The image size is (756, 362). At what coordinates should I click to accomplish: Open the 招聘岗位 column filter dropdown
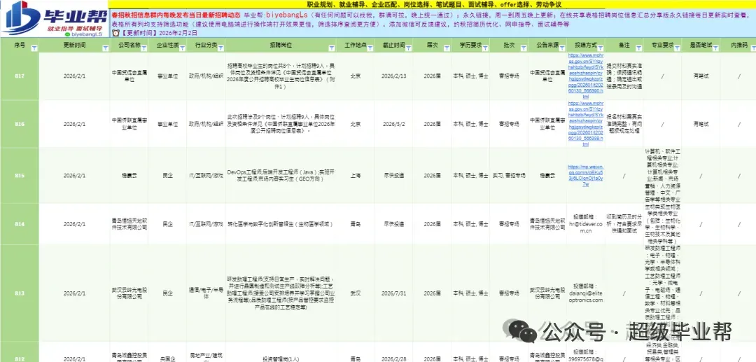(x=332, y=48)
